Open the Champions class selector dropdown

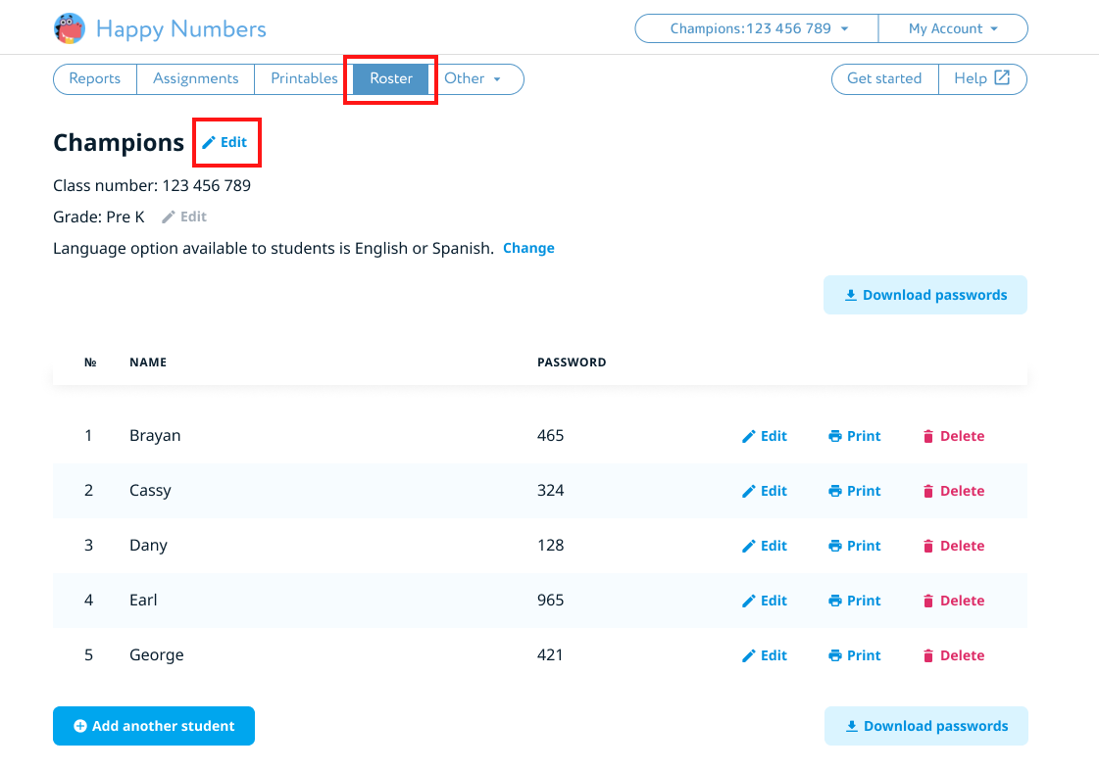(757, 28)
